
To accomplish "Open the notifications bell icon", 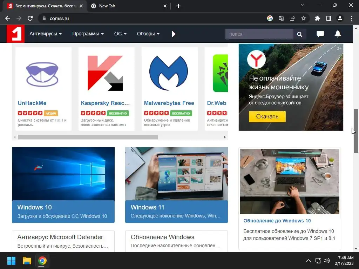I will 338,34.
